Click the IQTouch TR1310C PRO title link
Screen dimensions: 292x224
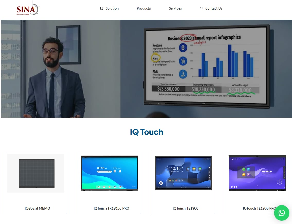pos(111,208)
